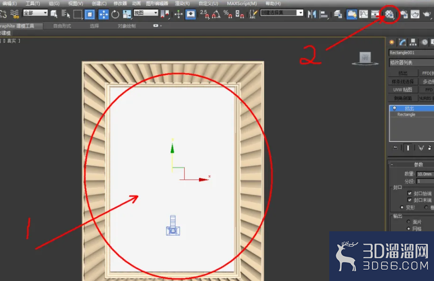Screen dimensions: 434x281
Task: Toggle the Graphite modeling ribbon button
Action: tap(351, 14)
